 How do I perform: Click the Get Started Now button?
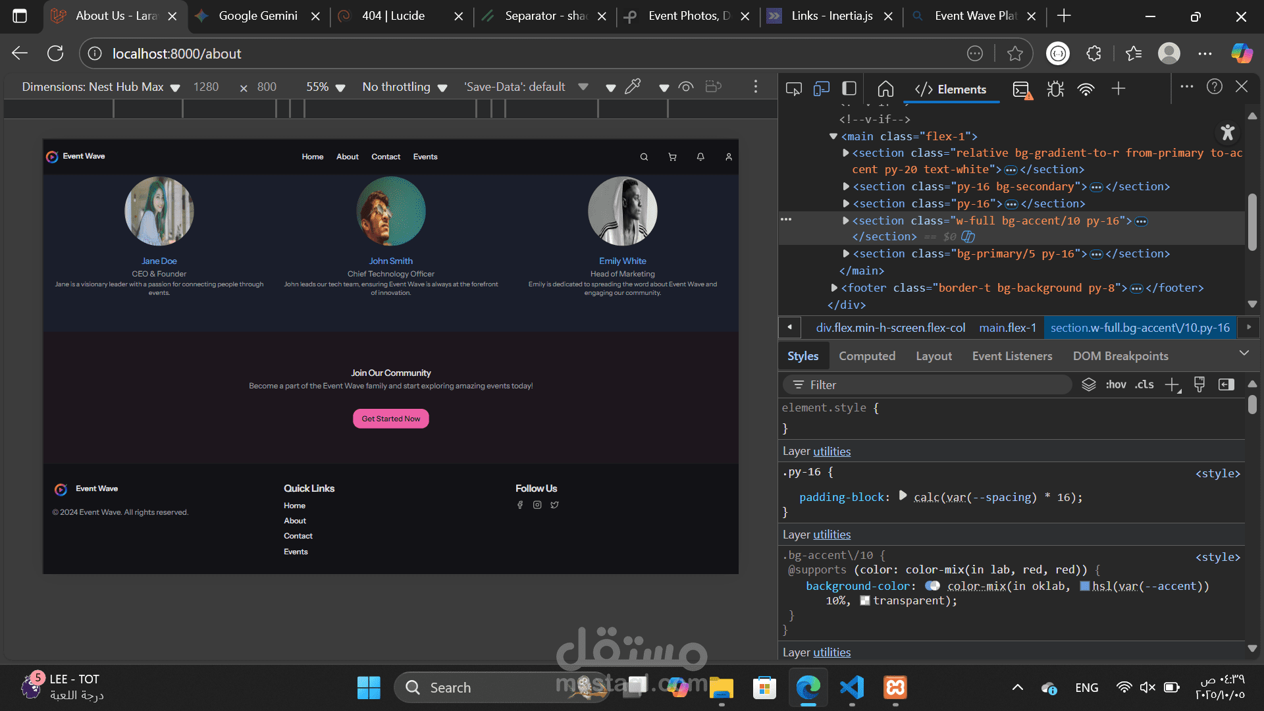coord(390,419)
